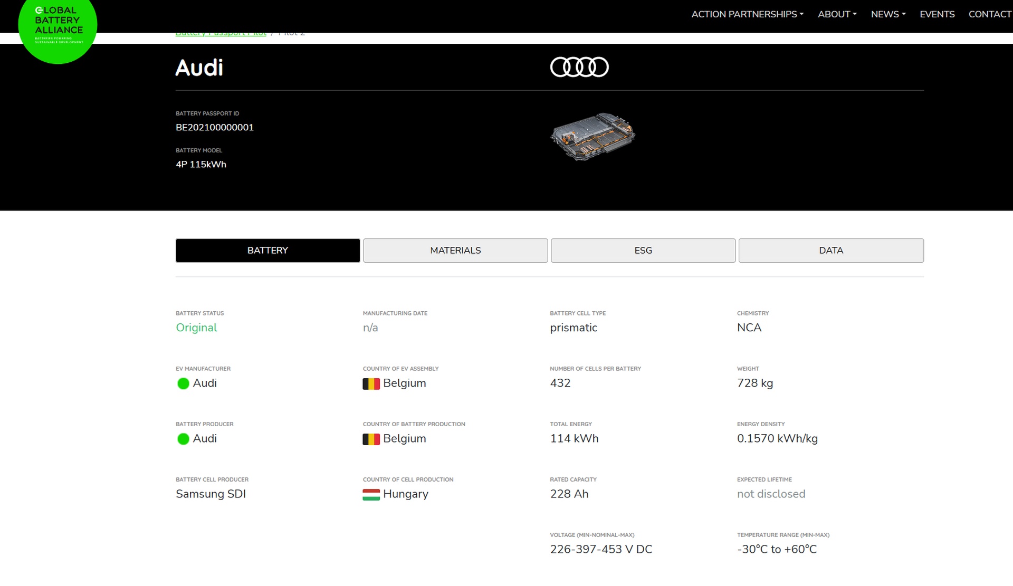Click the Audi battery producer name
1013x586 pixels.
[205, 438]
